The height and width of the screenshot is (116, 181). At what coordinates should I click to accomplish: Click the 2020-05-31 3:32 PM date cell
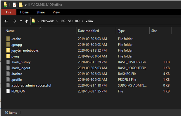click(92, 51)
